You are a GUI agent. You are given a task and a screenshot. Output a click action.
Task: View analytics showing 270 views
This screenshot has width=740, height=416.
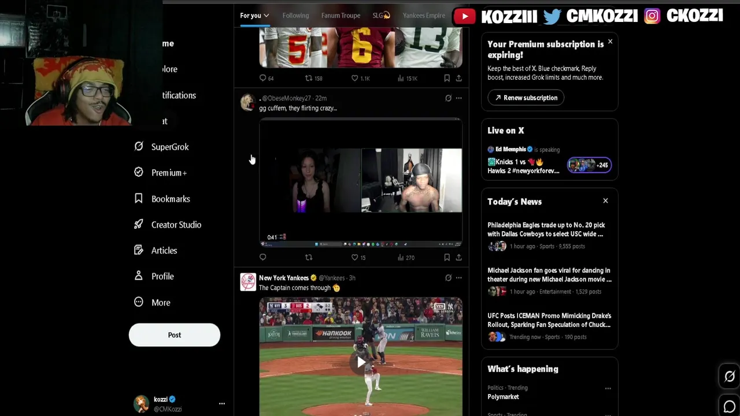coord(406,257)
